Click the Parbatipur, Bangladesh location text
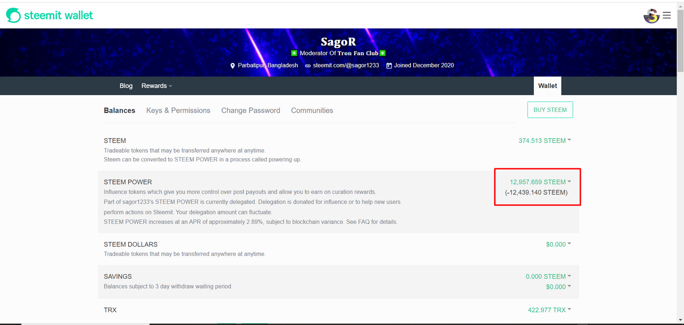Viewport: 684px width, 325px height. point(268,66)
